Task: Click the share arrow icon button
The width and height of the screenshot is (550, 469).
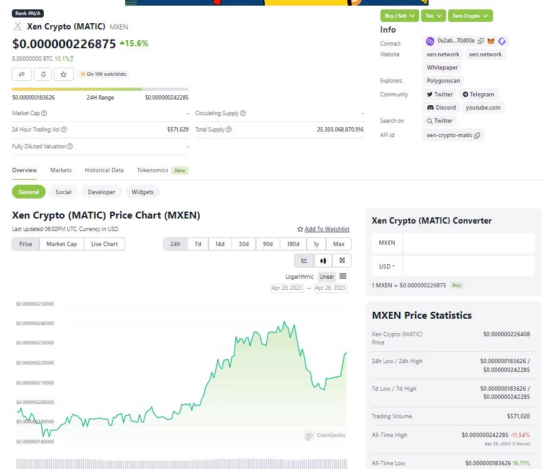Action: click(22, 75)
